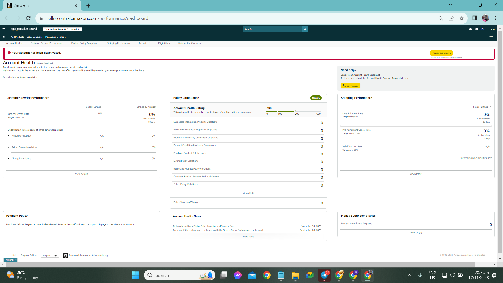Click the bookmark flag icon beside Add Products
Image resolution: width=503 pixels, height=283 pixels.
pyautogui.click(x=4, y=37)
